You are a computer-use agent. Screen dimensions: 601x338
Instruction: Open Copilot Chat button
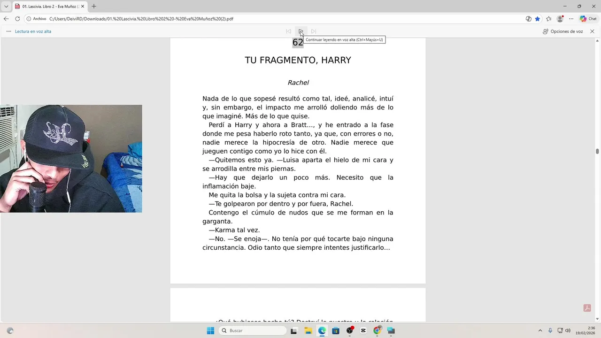coord(588,19)
